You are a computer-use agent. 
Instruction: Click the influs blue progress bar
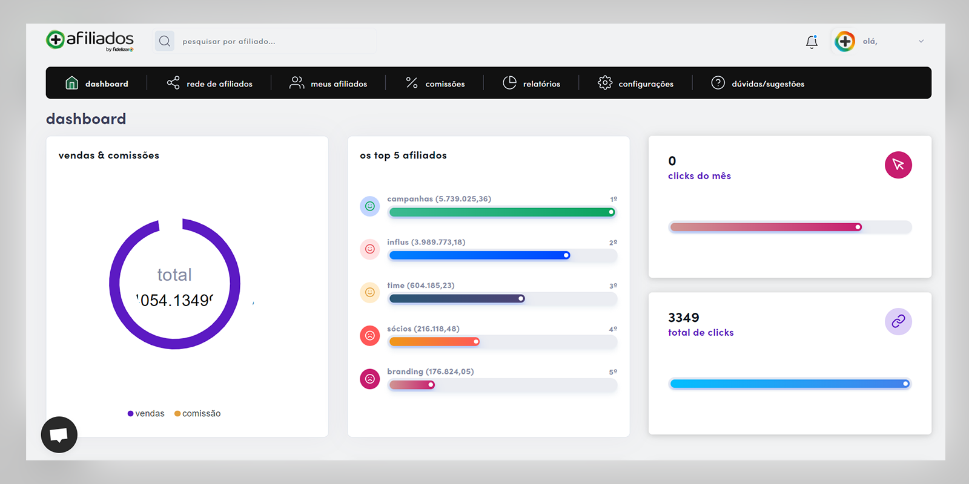(480, 255)
